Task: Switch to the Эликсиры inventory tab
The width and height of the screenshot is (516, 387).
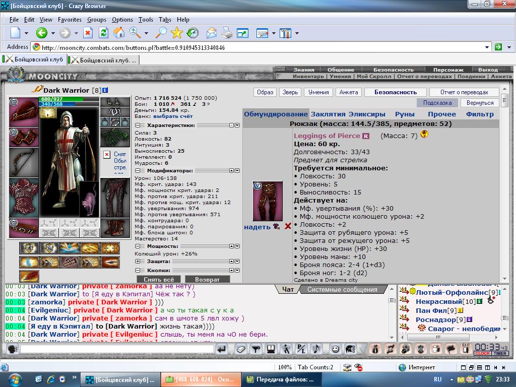Action: (367, 114)
